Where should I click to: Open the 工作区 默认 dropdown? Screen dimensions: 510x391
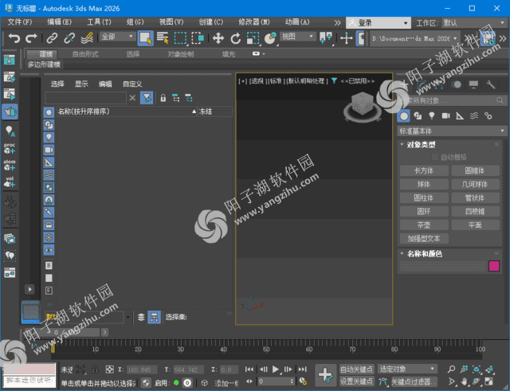tap(474, 23)
